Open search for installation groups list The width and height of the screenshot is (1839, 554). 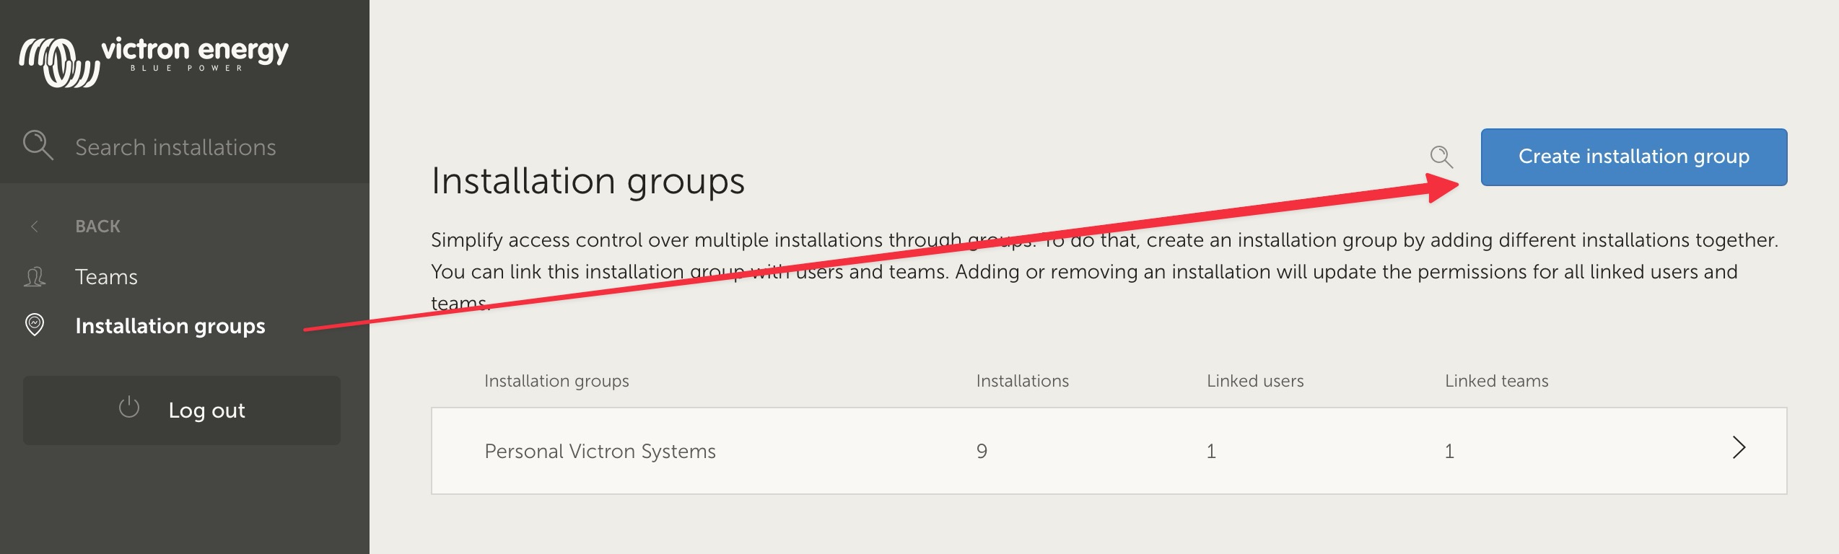(x=1441, y=157)
